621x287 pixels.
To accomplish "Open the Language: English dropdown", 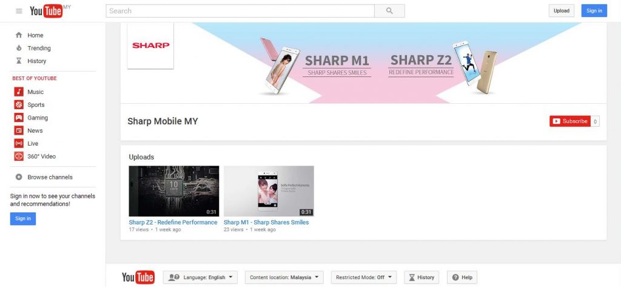I will tap(200, 277).
